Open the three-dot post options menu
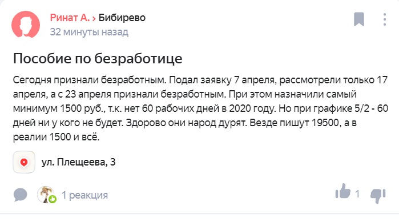The height and width of the screenshot is (222, 399). [x=385, y=19]
